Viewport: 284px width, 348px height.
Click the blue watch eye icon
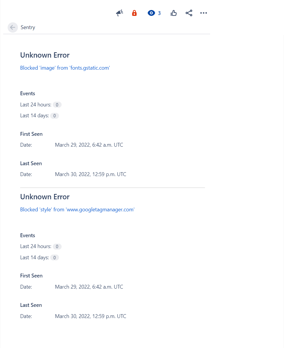point(151,13)
